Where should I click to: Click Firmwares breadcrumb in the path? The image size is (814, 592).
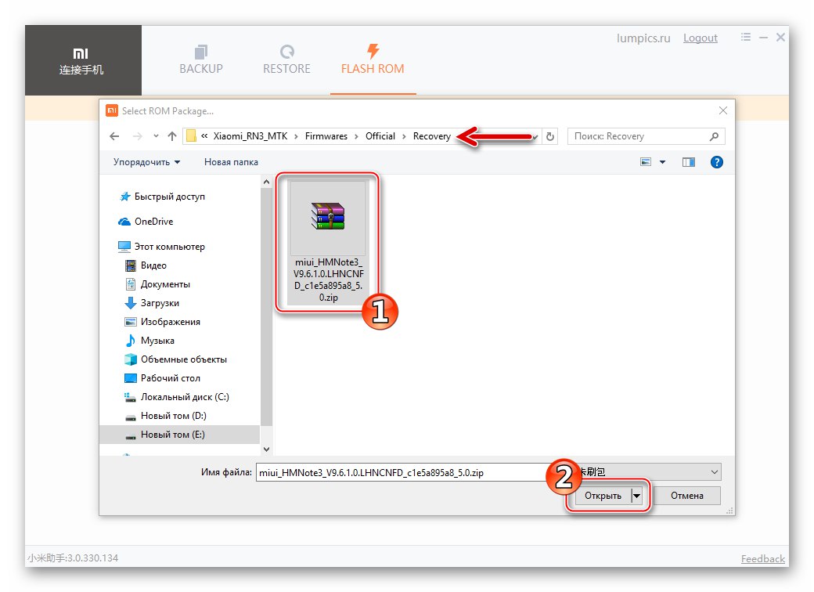coord(326,136)
